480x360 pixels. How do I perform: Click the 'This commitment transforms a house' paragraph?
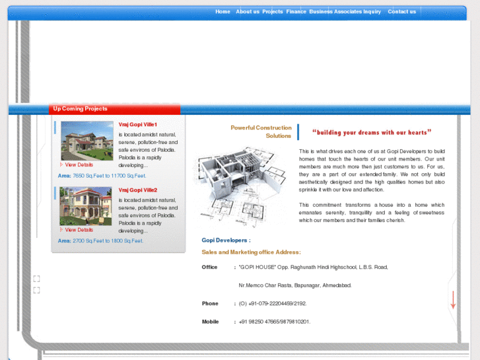[x=372, y=213]
